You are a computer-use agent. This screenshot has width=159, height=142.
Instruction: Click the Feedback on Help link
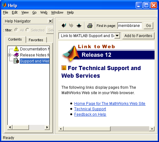90,114
